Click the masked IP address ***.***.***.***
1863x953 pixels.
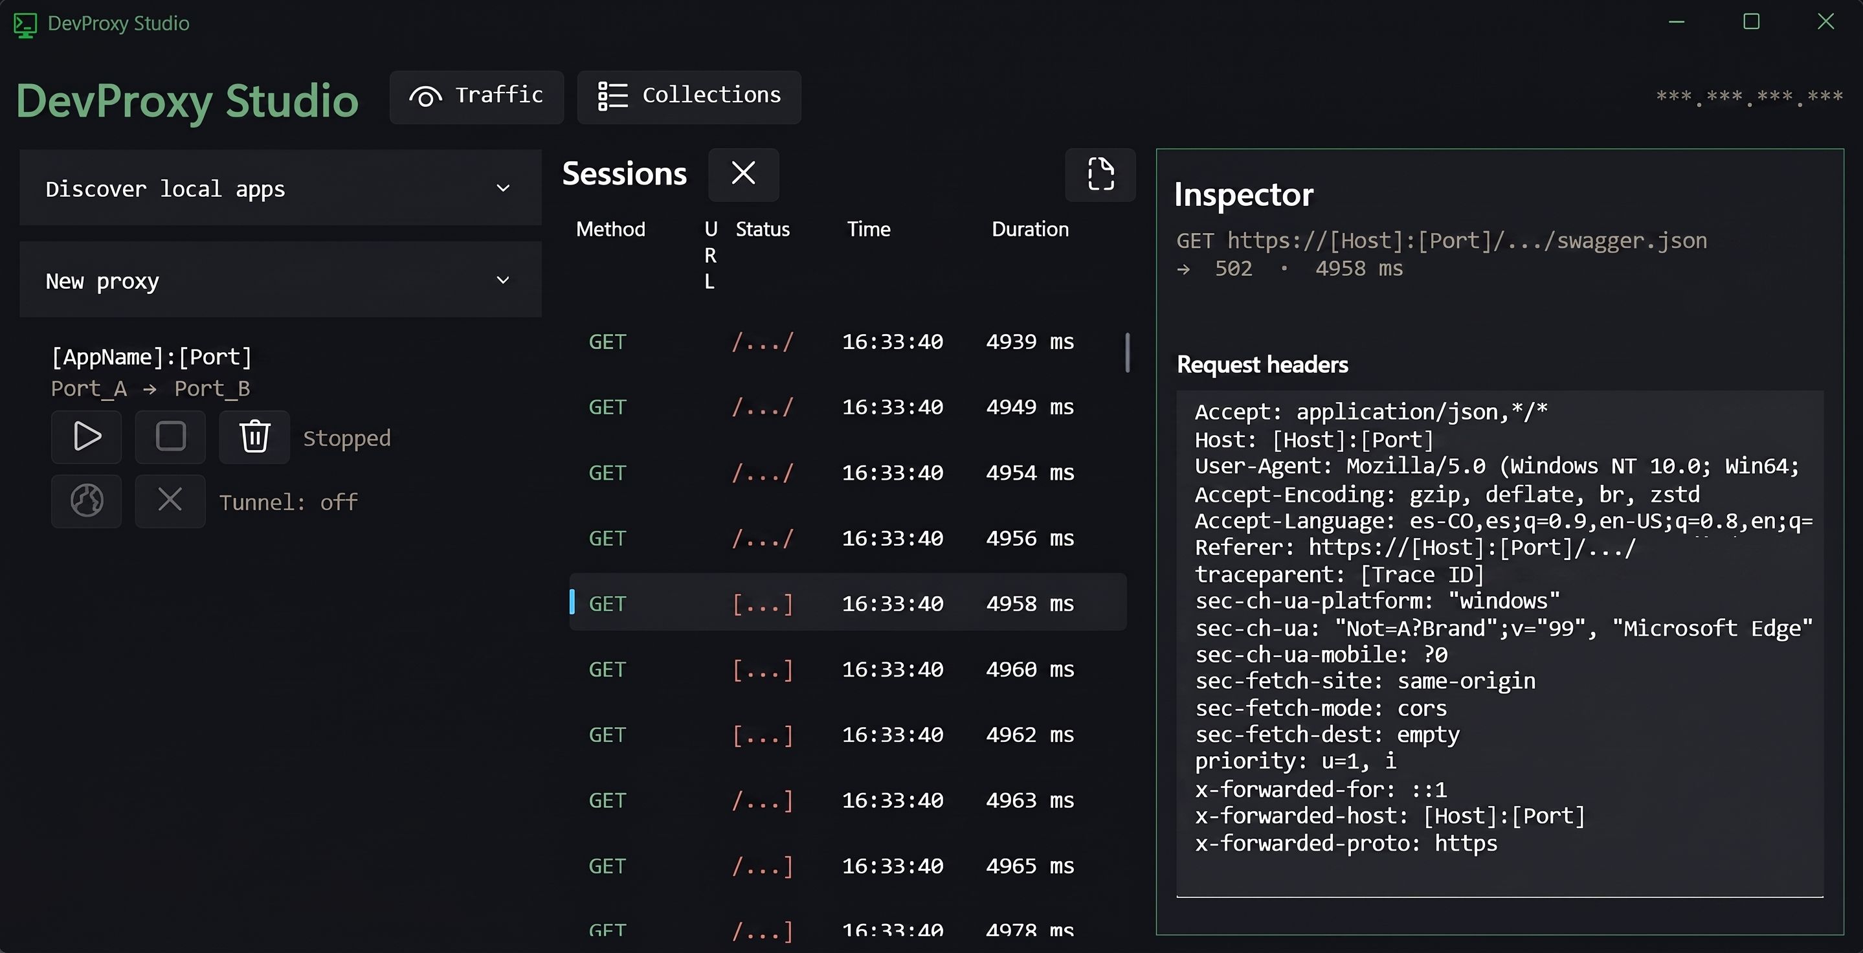click(x=1748, y=98)
